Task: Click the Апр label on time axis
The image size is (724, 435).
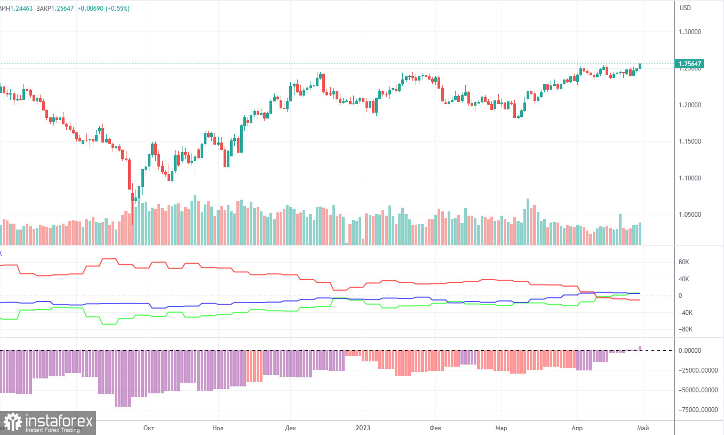Action: (577, 428)
